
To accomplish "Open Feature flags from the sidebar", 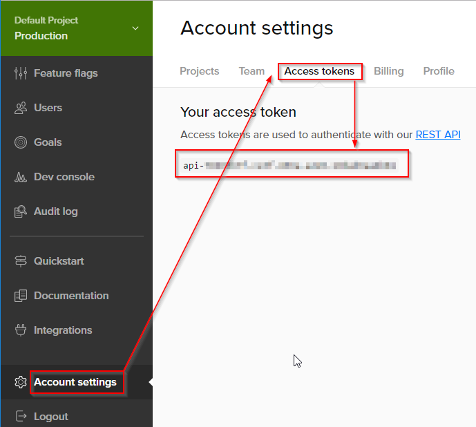I will coord(66,73).
